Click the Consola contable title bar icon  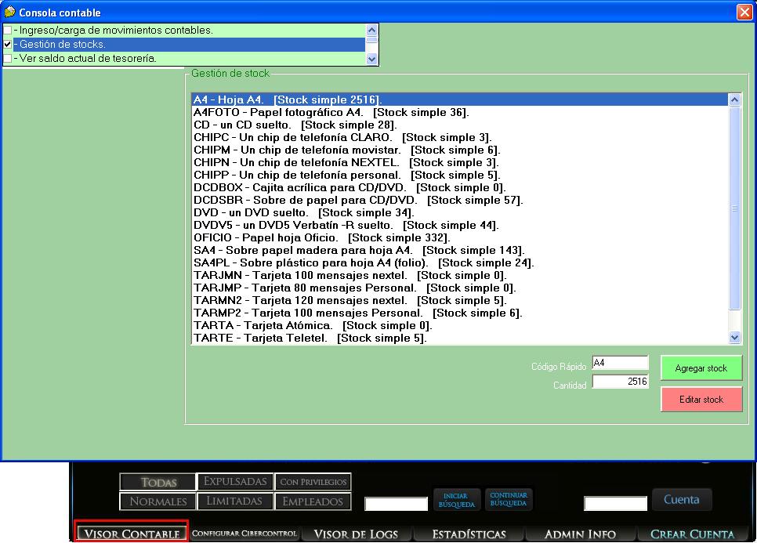point(9,12)
